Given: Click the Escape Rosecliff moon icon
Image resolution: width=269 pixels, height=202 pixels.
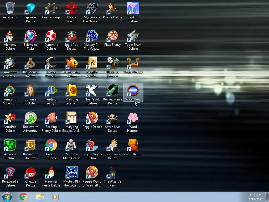Looking at the screenshot, I should (x=51, y=63).
